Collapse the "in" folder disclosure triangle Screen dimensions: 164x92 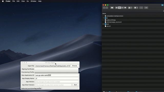point(103,18)
